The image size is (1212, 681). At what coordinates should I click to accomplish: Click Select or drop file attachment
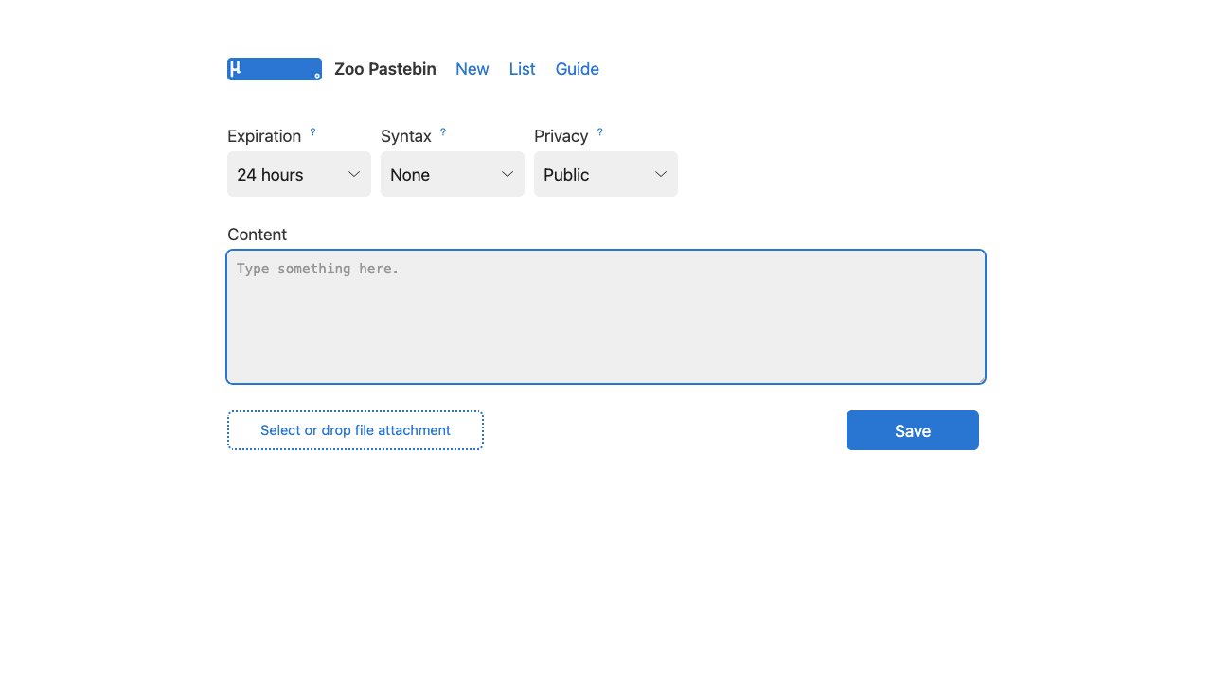[x=355, y=430]
